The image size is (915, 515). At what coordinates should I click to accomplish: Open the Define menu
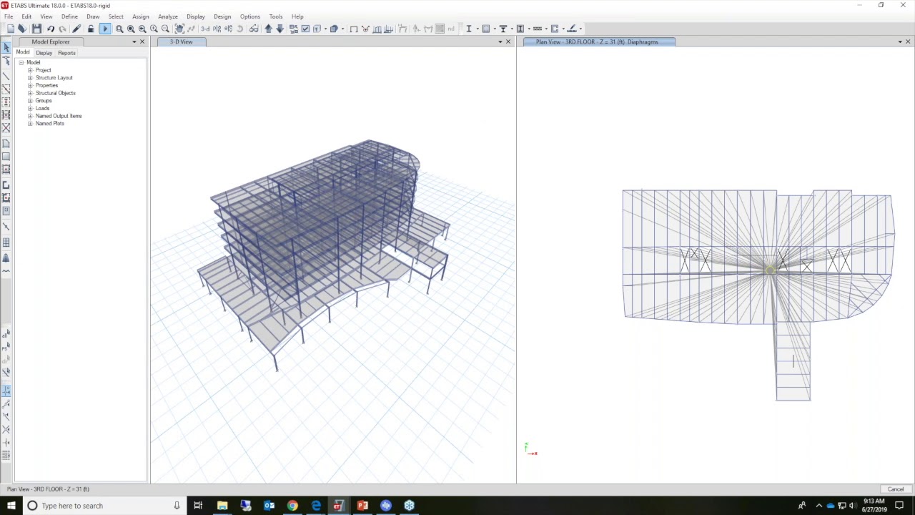[69, 16]
